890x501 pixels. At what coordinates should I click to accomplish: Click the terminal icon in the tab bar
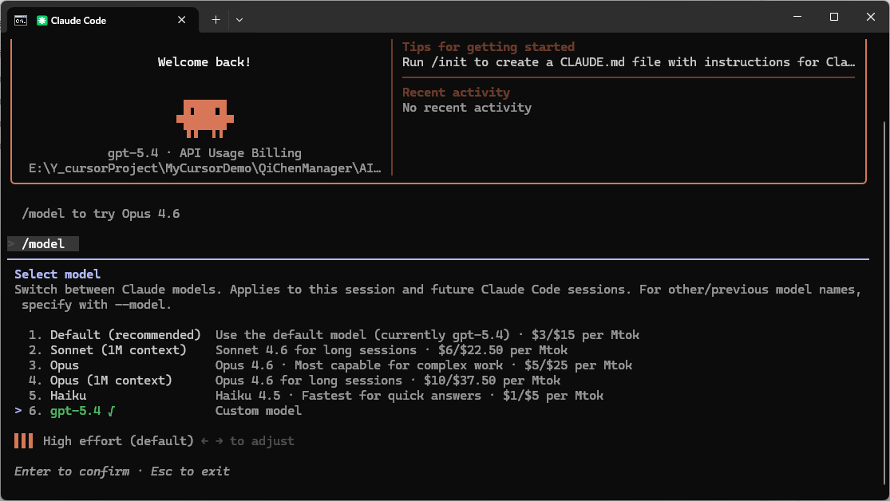[x=21, y=21]
